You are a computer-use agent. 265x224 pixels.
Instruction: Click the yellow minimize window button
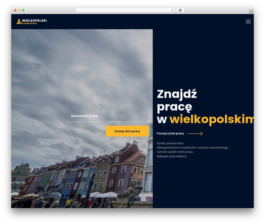[x=19, y=11]
